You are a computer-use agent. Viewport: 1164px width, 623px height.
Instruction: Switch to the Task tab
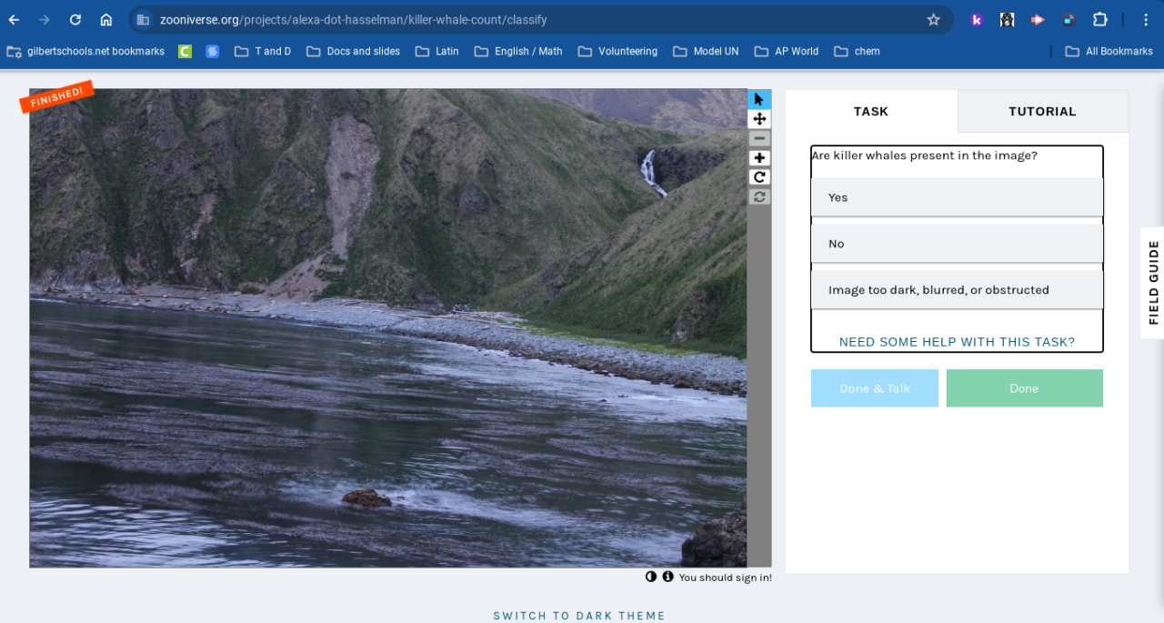click(871, 111)
